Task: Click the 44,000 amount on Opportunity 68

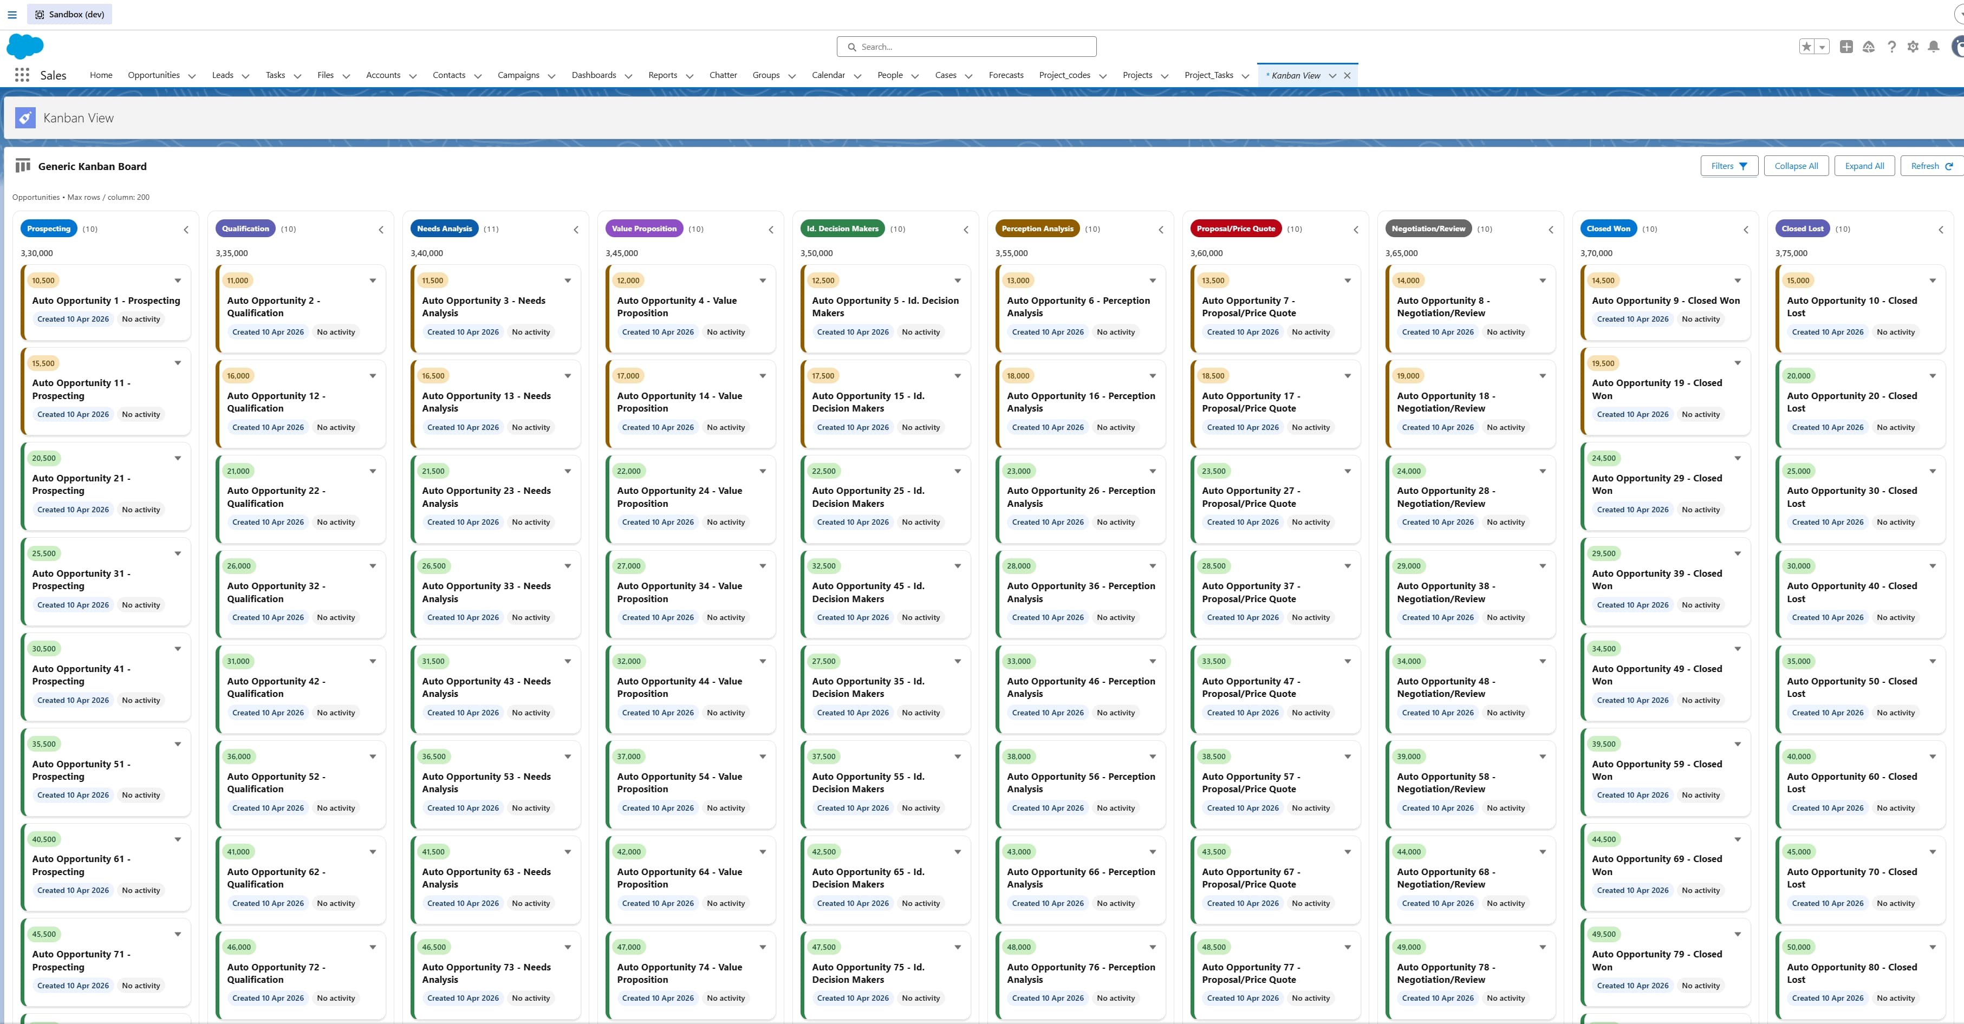Action: [1408, 852]
